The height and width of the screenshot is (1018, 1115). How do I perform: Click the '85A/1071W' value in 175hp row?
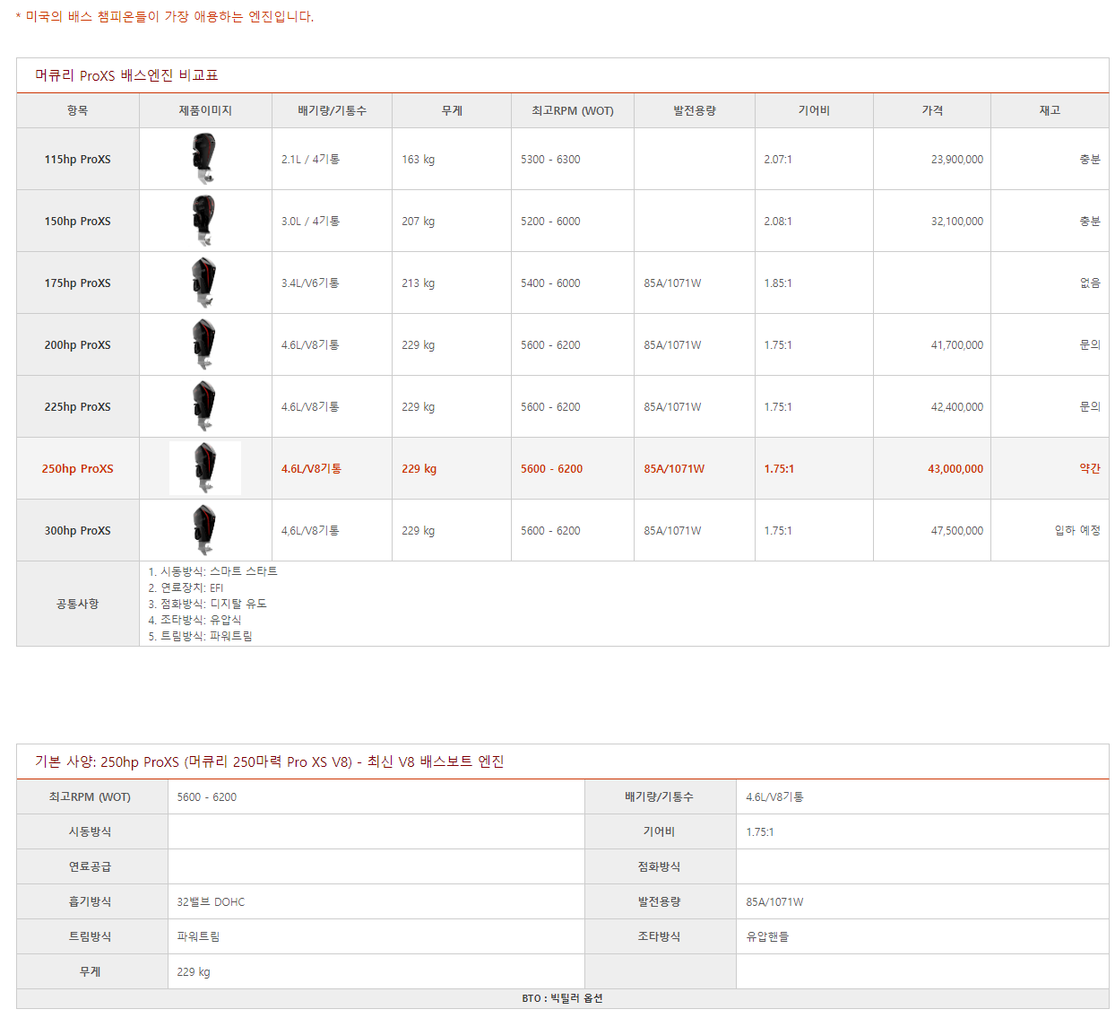[x=672, y=283]
